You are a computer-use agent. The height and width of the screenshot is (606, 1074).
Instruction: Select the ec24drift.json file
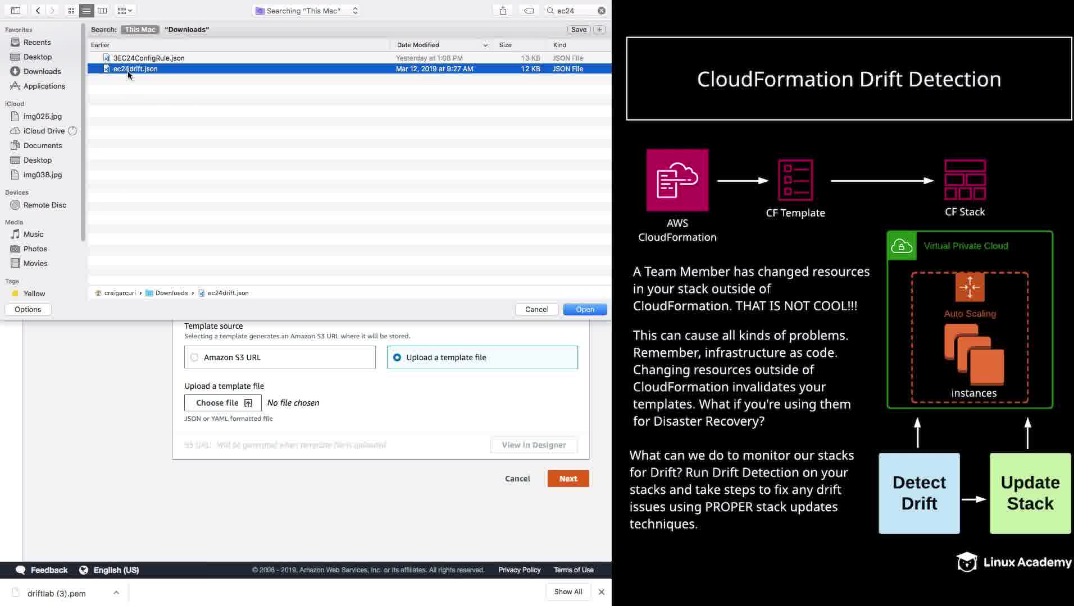click(x=349, y=69)
